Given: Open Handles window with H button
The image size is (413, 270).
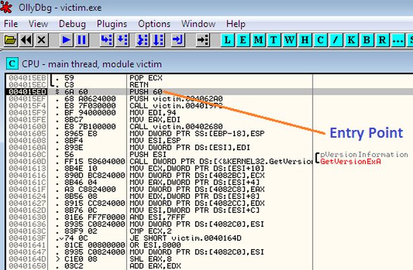Looking at the screenshot, I should (305, 40).
